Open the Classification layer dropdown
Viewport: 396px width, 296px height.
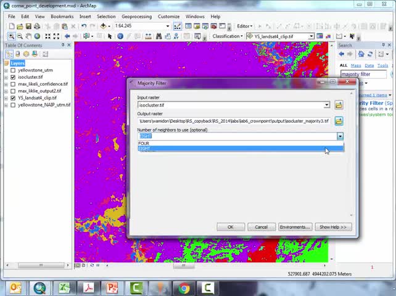click(311, 36)
